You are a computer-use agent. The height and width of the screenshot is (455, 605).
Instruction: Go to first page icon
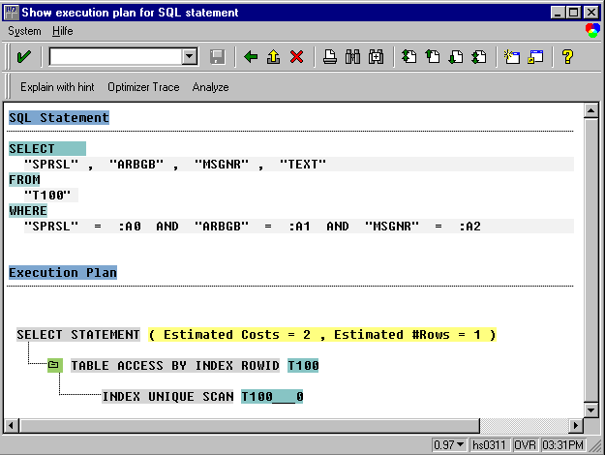(x=409, y=57)
